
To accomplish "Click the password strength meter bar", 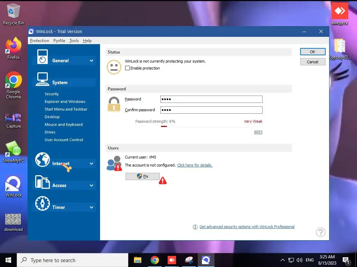I will (x=212, y=127).
